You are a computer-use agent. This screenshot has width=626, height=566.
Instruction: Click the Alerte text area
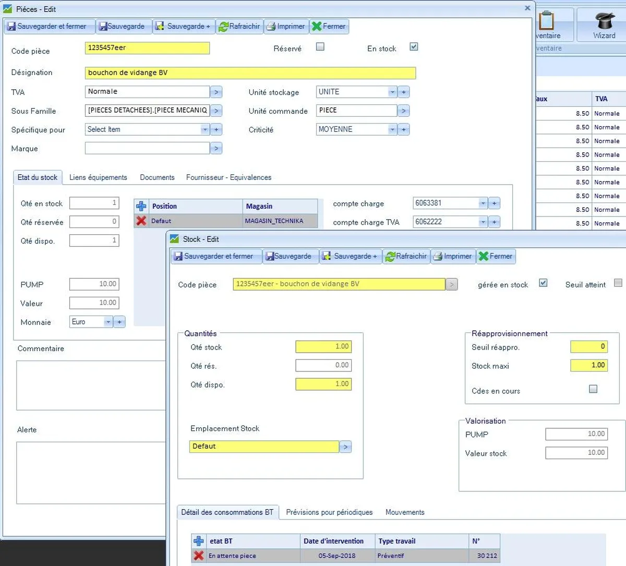click(91, 473)
